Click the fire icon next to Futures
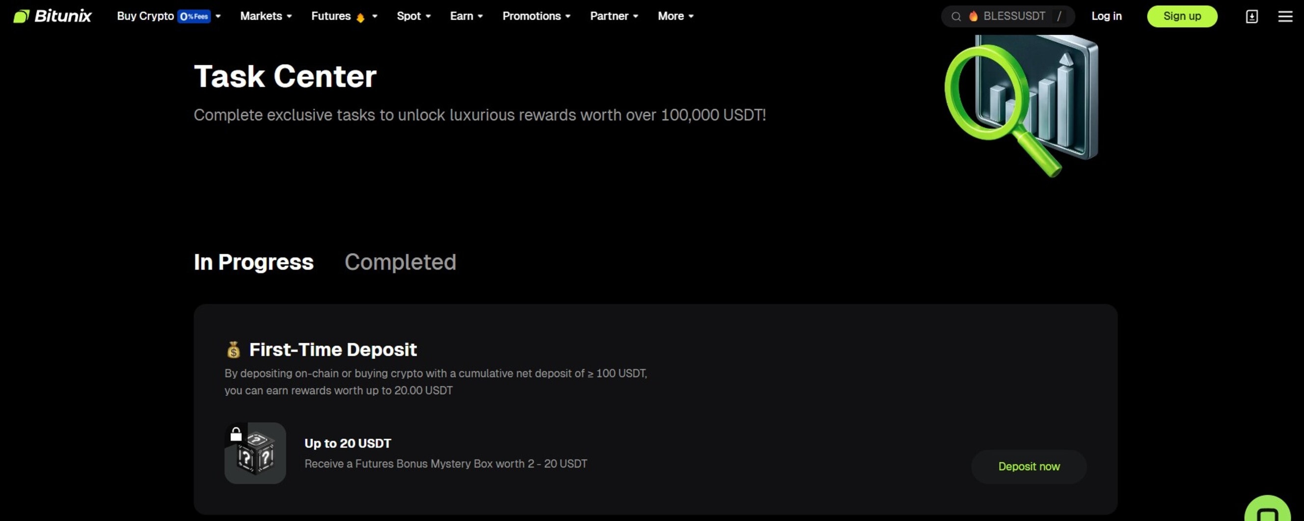 point(360,18)
